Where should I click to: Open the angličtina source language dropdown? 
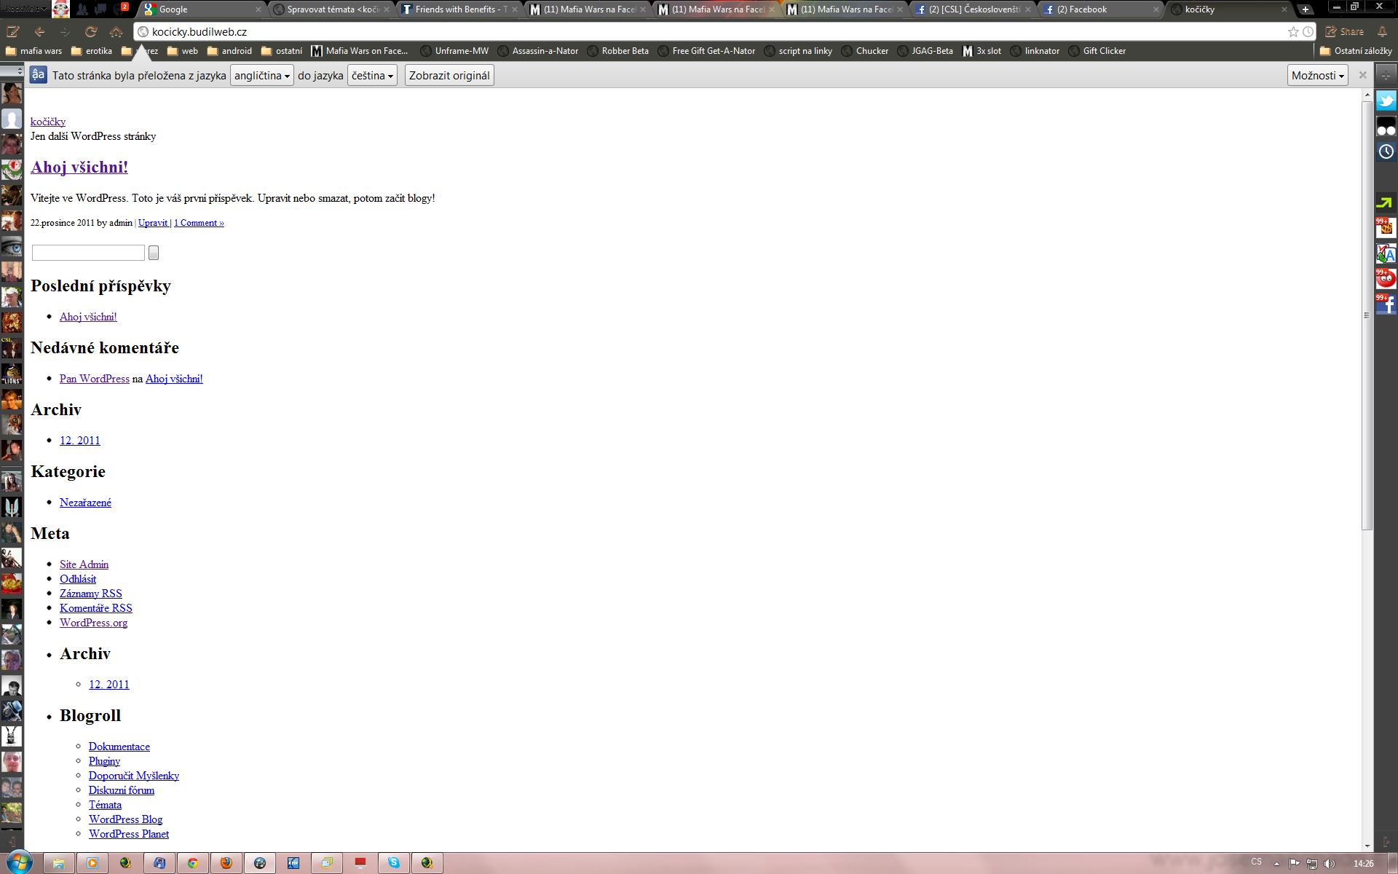(261, 76)
